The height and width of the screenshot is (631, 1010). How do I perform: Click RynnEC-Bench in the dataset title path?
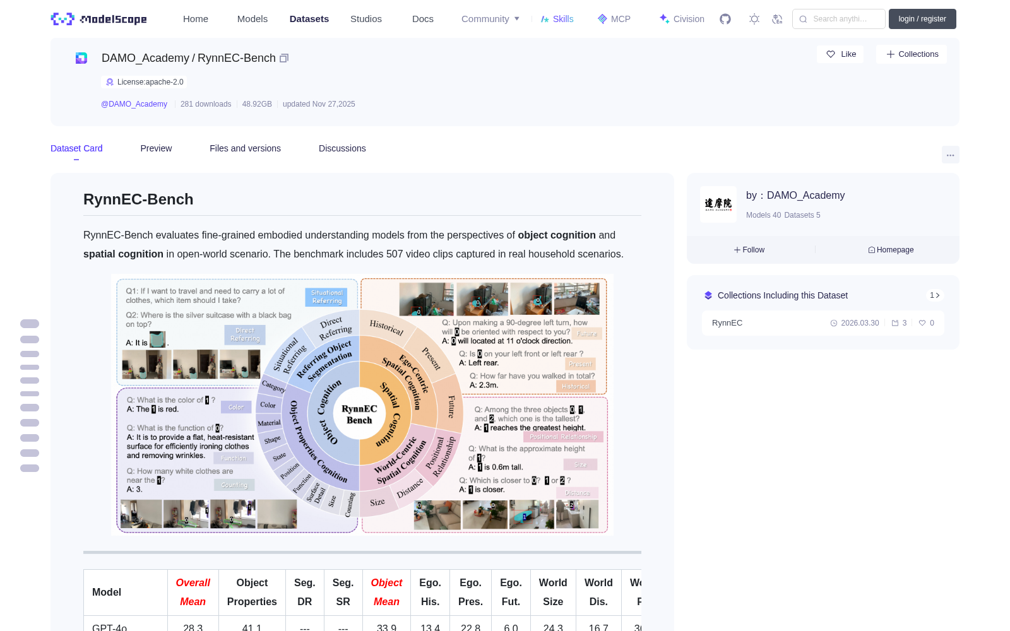tap(237, 58)
